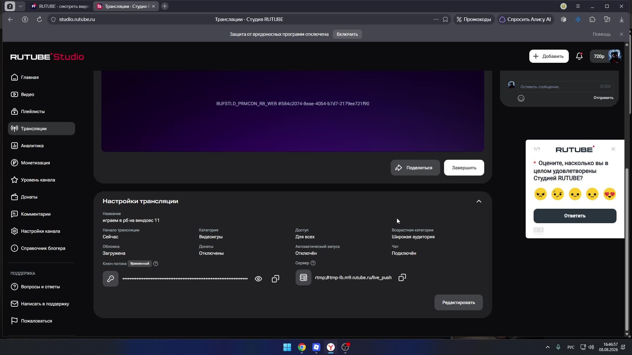This screenshot has height=355, width=632.
Task: Switch keyboard language РУС
Action: pos(571,347)
